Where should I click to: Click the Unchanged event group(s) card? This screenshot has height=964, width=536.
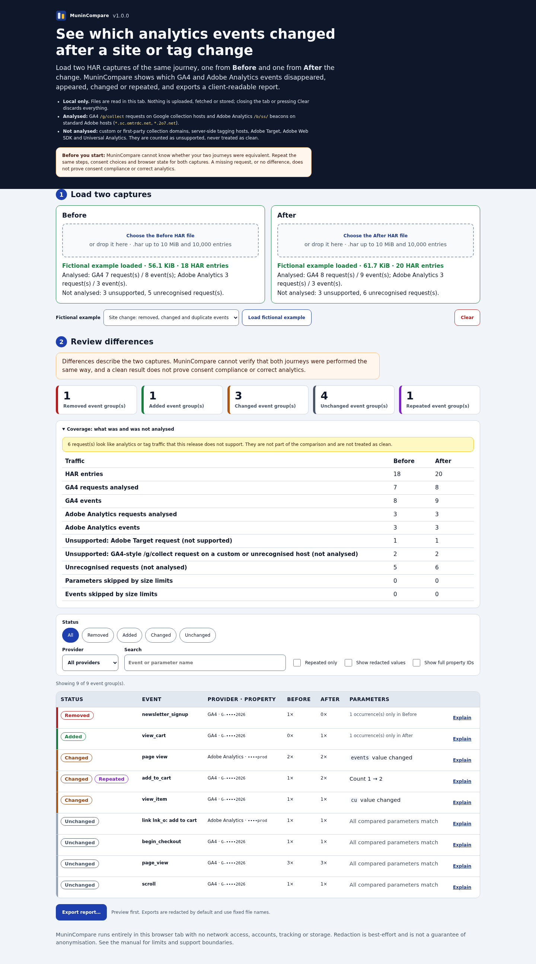click(354, 400)
